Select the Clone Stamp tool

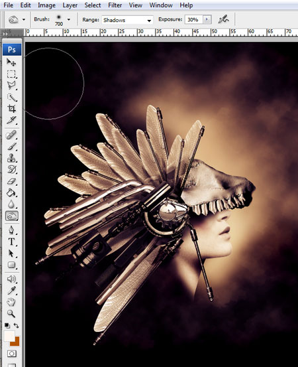click(11, 158)
